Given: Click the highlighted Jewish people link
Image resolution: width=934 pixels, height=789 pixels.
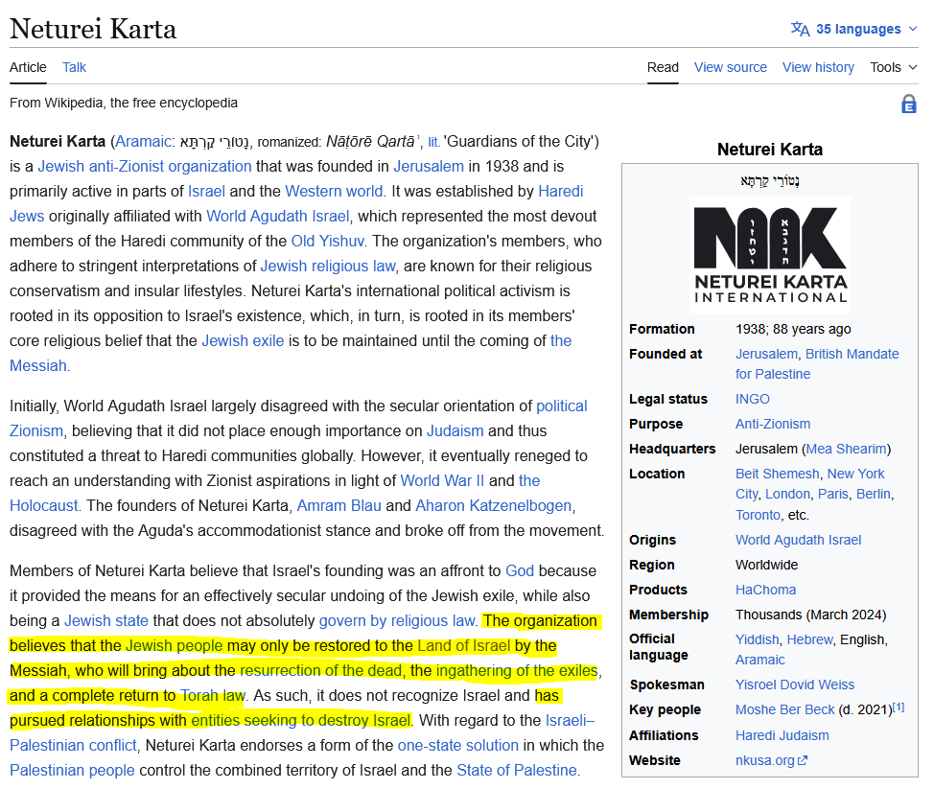Looking at the screenshot, I should click(174, 645).
